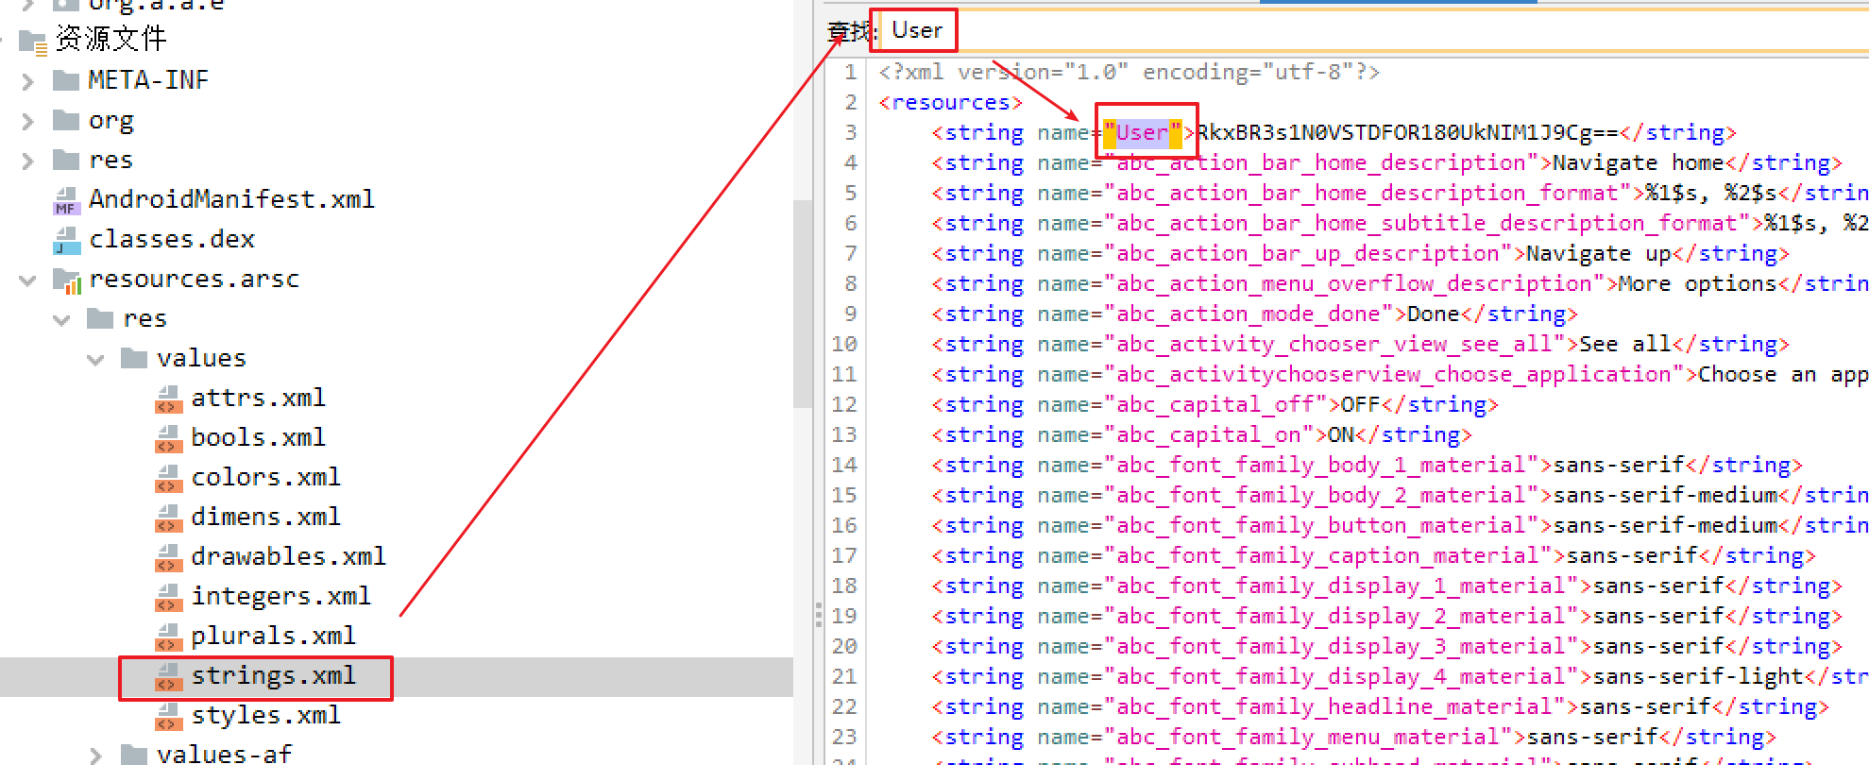1869x765 pixels.
Task: Click the 资源文件 resources icon
Action: pos(33,41)
